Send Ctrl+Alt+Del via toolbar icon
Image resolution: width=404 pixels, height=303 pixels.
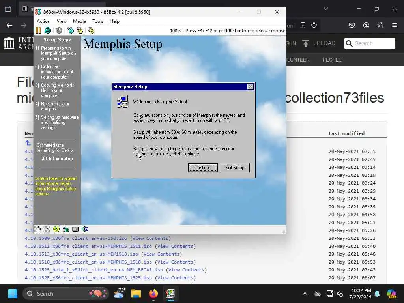70,30
